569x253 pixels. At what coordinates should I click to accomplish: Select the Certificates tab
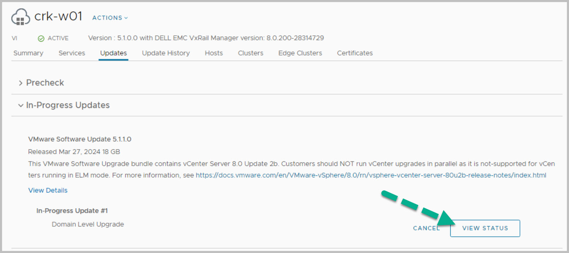355,53
